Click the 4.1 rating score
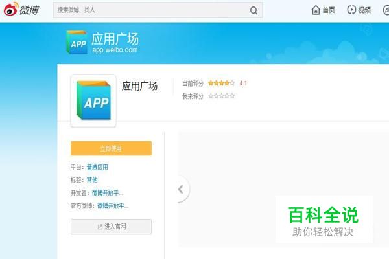 click(x=243, y=84)
